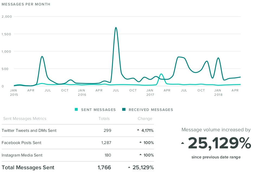Select the tallest received messages peak in 2016

pyautogui.click(x=116, y=28)
